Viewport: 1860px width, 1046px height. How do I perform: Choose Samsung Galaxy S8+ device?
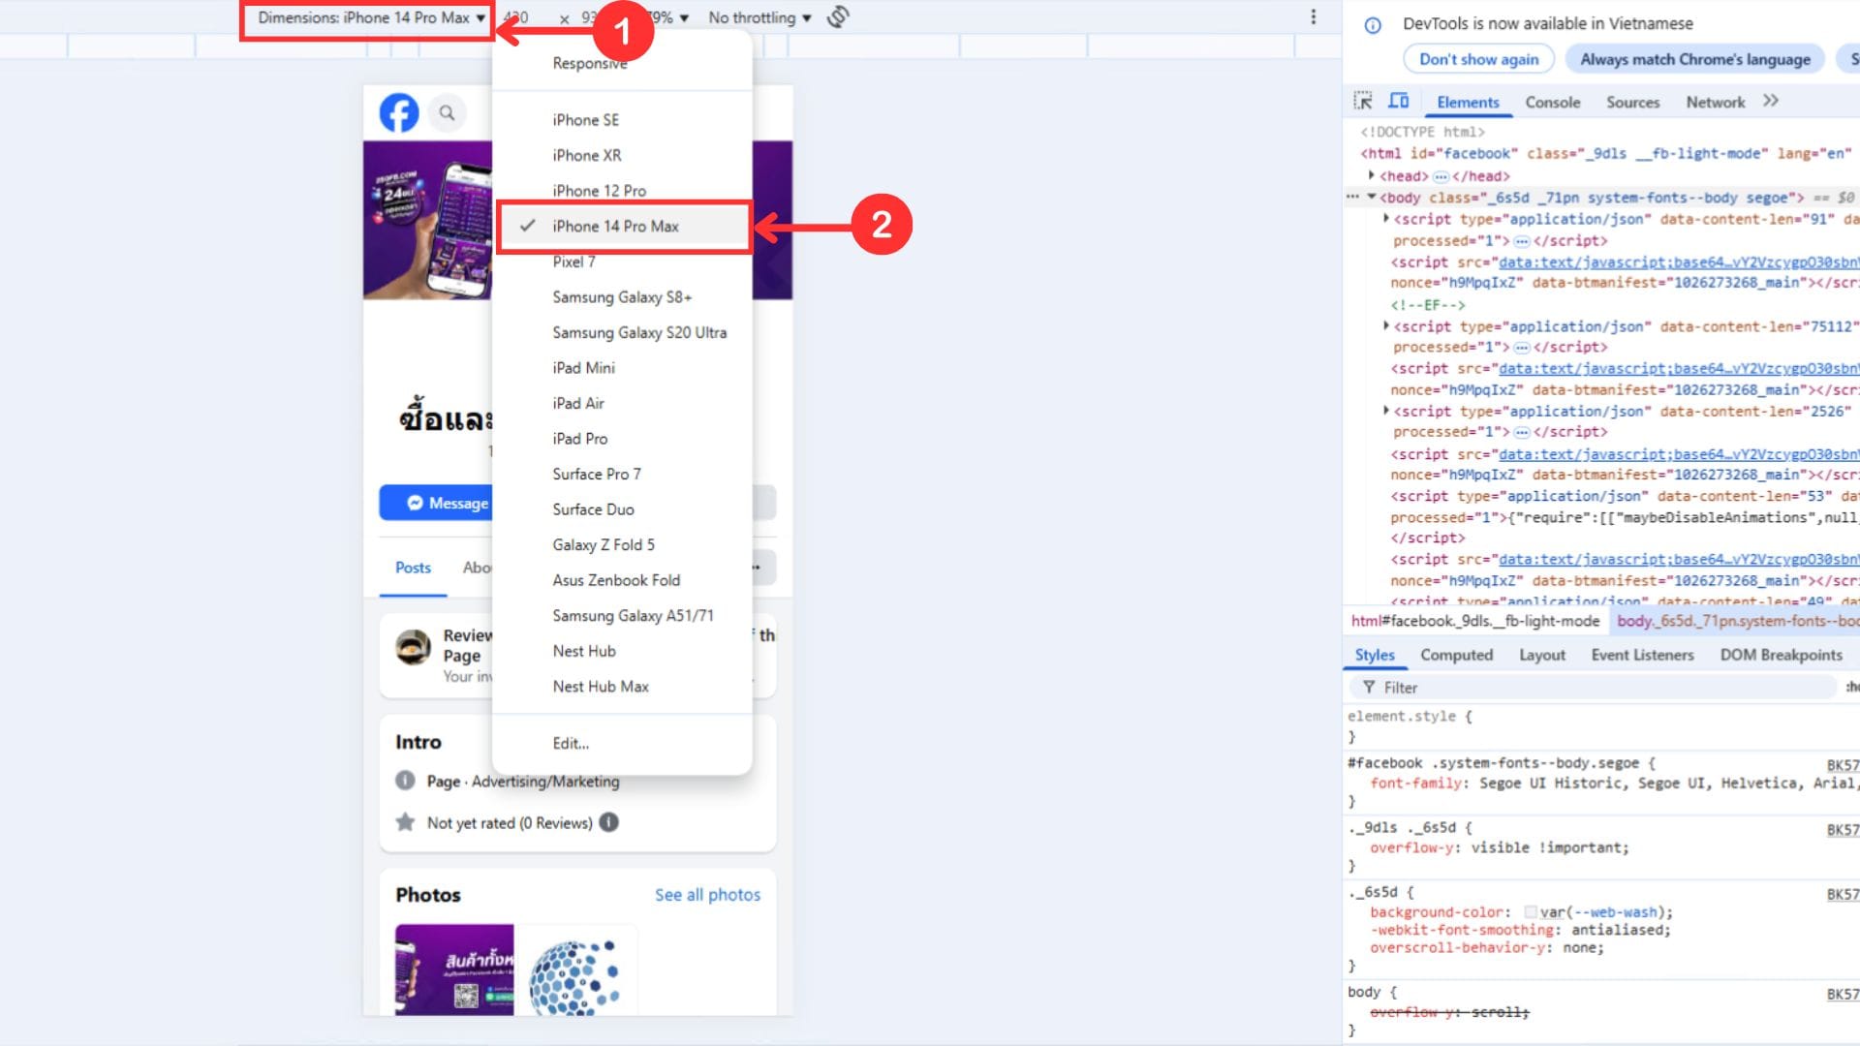point(622,296)
